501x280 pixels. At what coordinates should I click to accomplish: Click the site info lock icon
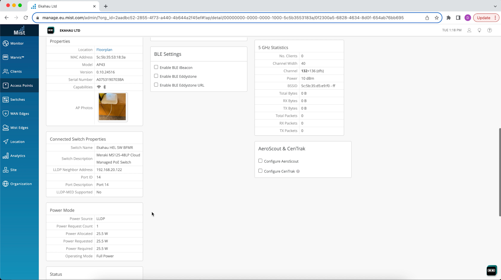coord(38,18)
